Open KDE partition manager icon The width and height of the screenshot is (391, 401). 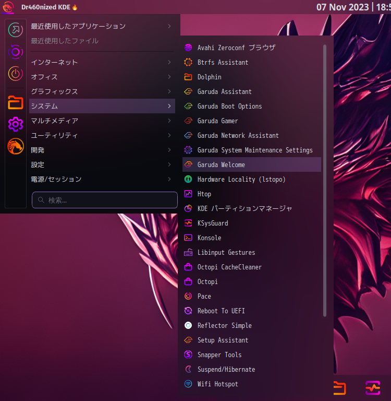pyautogui.click(x=188, y=208)
